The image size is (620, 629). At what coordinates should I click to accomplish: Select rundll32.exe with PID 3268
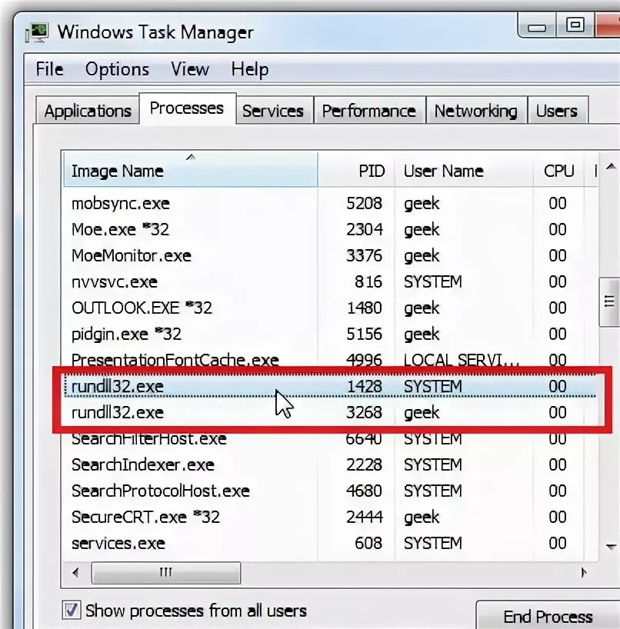click(329, 412)
